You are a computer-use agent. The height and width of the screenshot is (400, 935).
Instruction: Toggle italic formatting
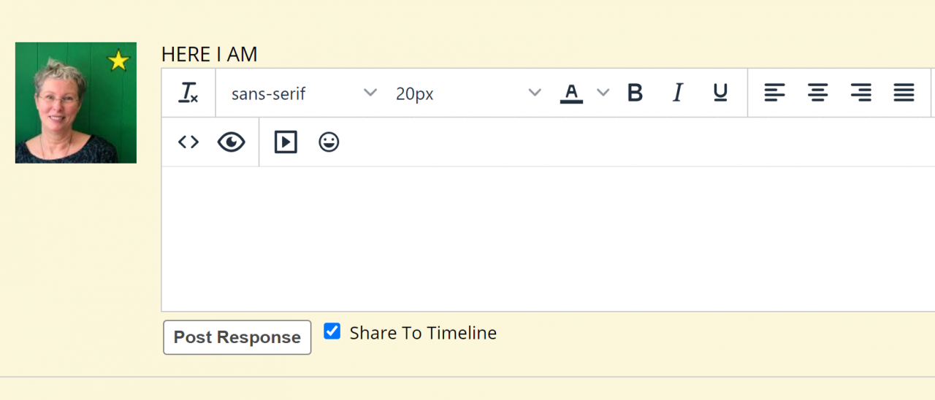[678, 93]
